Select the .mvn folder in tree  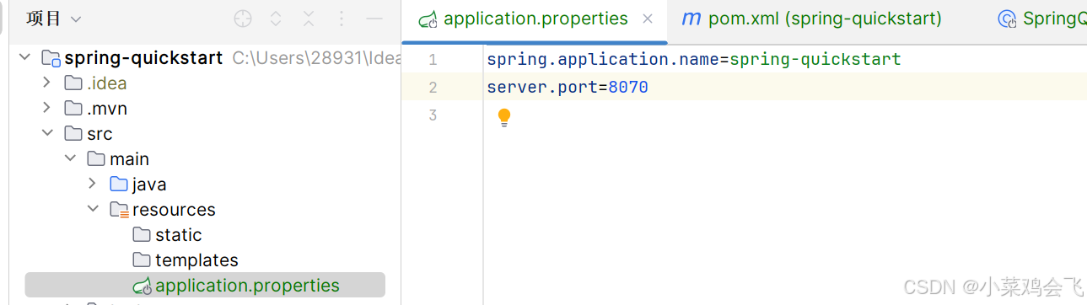[107, 109]
